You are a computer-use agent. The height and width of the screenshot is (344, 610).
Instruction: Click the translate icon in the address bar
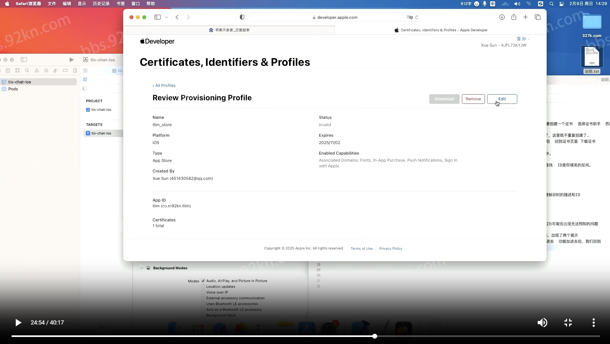click(409, 17)
